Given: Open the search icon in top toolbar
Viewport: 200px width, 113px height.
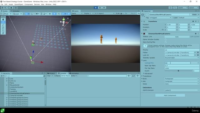Looking at the screenshot, I should tap(175, 8).
